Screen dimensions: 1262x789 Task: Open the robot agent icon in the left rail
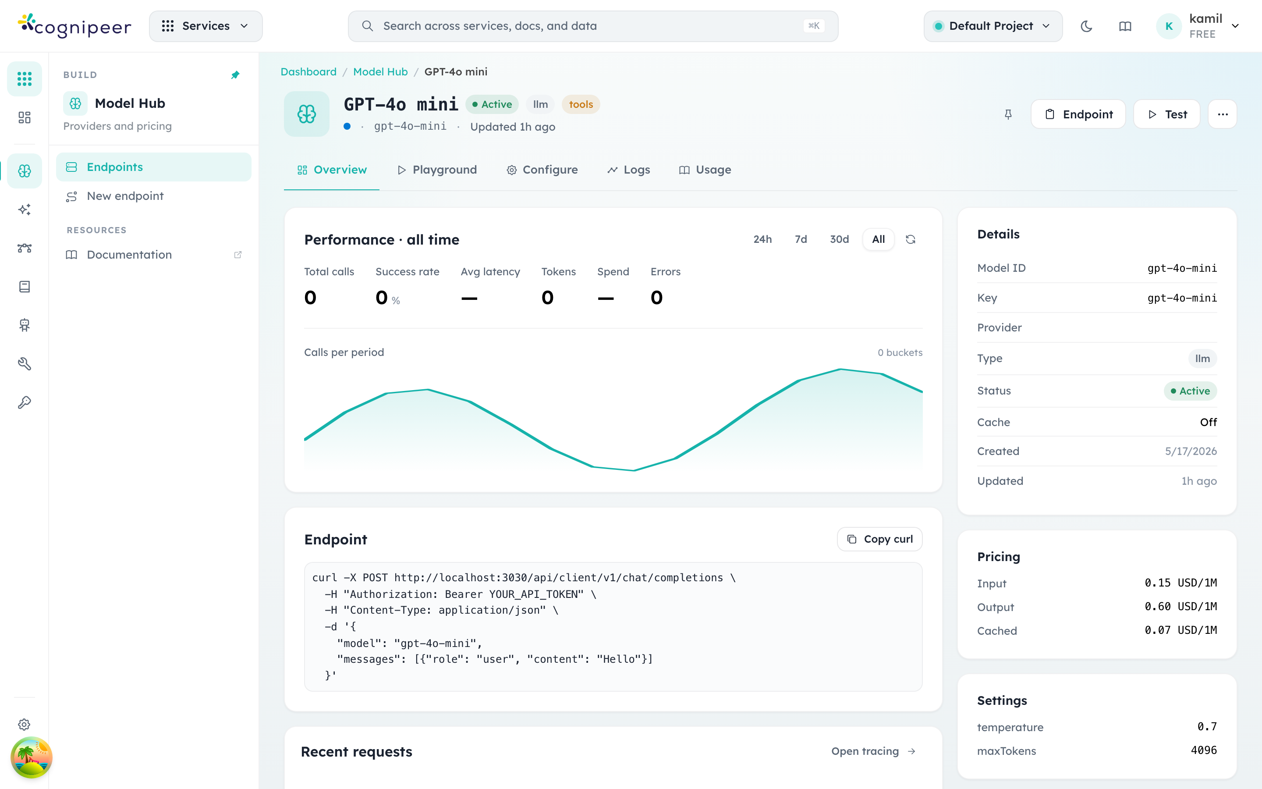pos(25,325)
